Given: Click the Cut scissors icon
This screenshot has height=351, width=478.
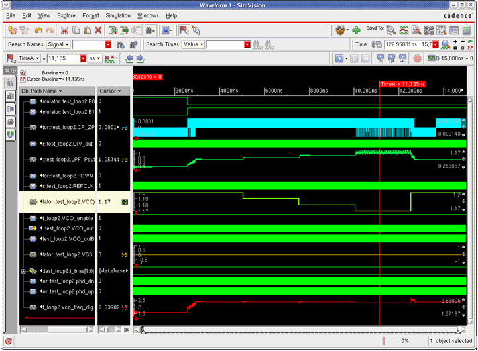Looking at the screenshot, I should pyautogui.click(x=64, y=30).
